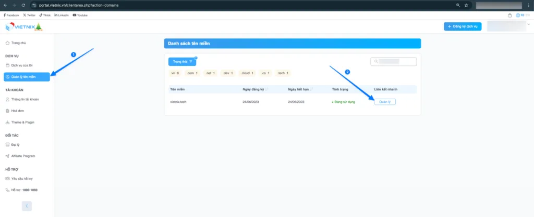534x217 pixels.
Task: Collapse the sidebar with the chevron button
Action: 27,206
